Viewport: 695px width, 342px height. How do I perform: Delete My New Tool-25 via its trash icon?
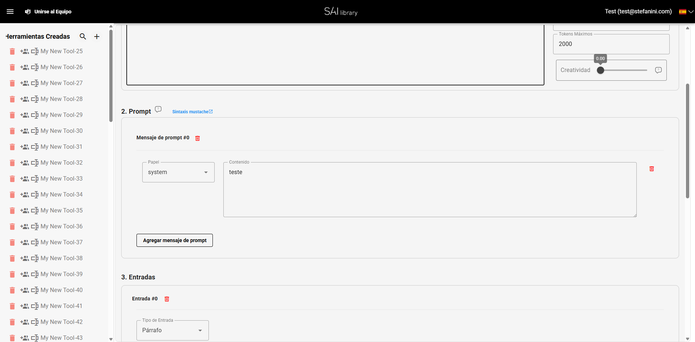point(12,51)
